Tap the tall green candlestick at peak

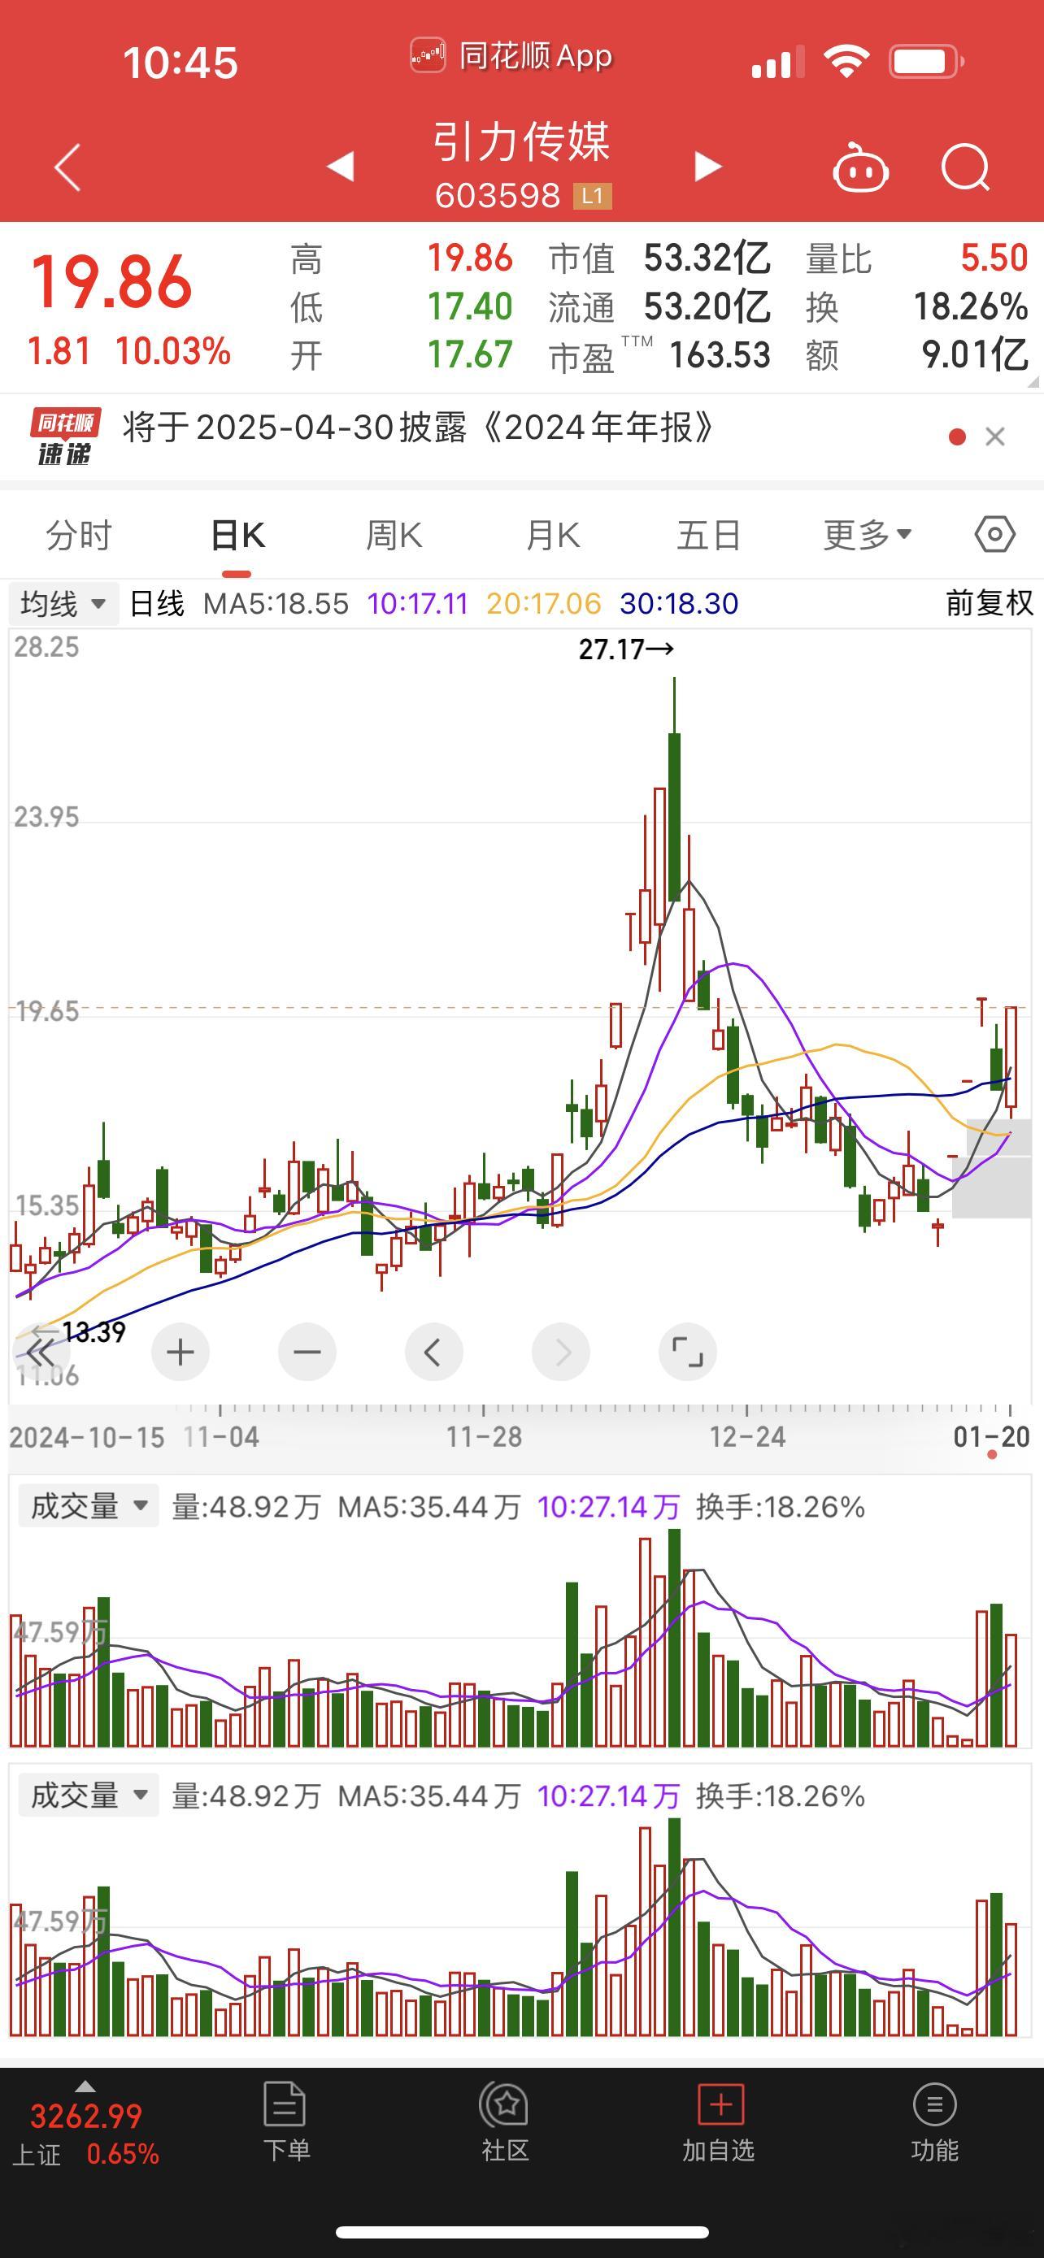tap(674, 815)
